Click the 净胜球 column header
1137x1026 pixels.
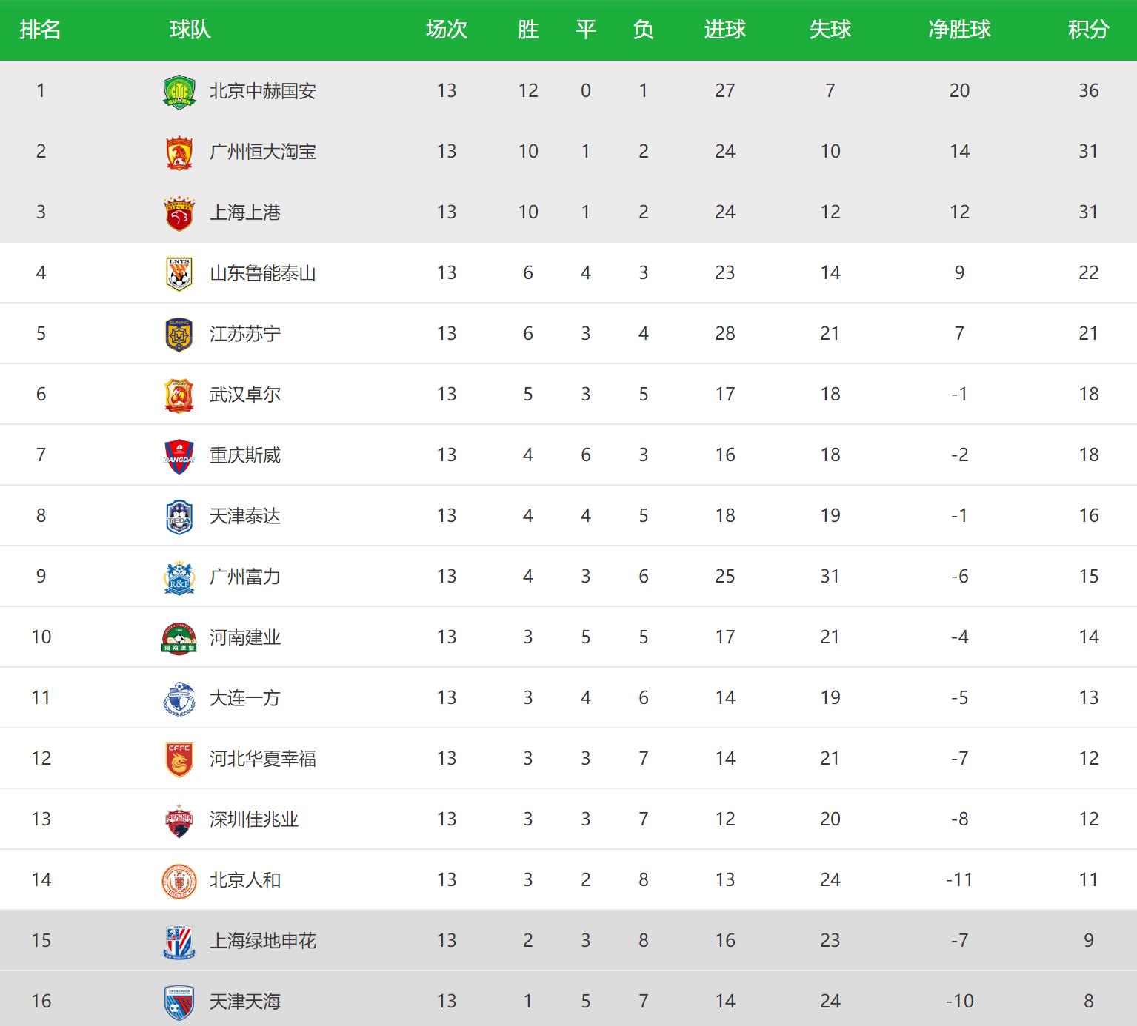point(959,30)
